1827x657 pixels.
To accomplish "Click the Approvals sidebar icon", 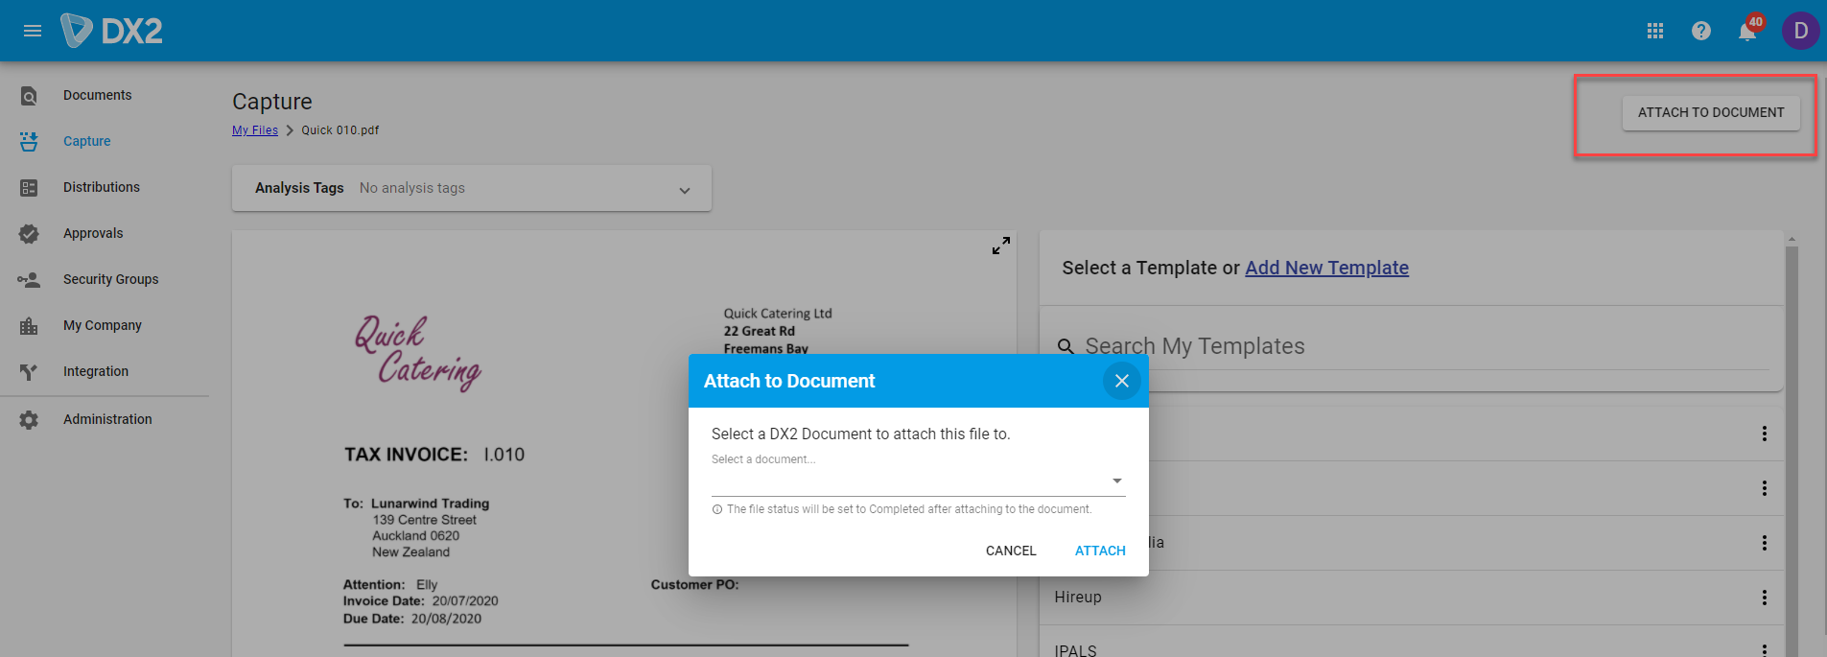I will pyautogui.click(x=29, y=234).
